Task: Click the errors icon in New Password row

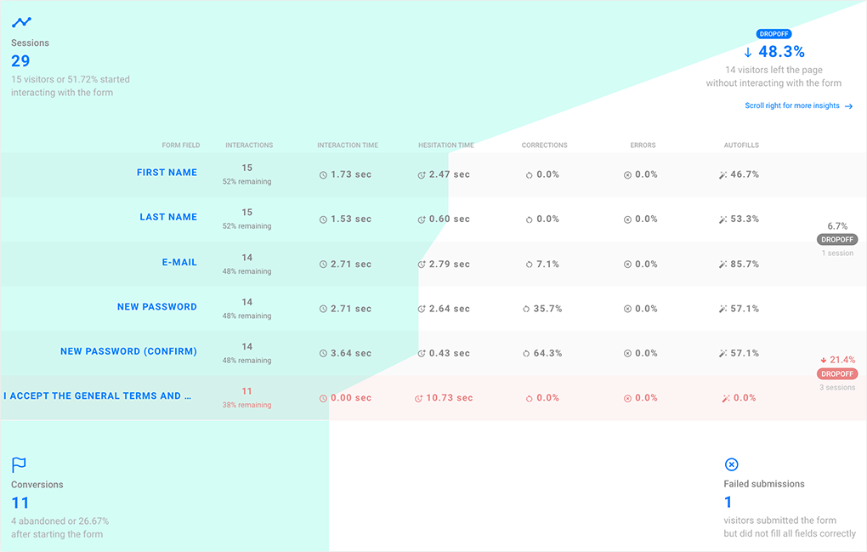Action: click(x=627, y=310)
